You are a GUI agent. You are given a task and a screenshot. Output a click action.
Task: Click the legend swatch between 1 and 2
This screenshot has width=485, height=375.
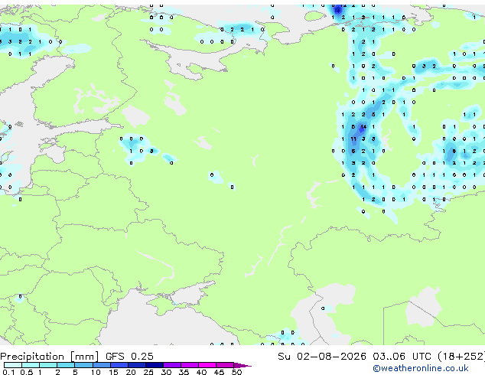pos(48,365)
